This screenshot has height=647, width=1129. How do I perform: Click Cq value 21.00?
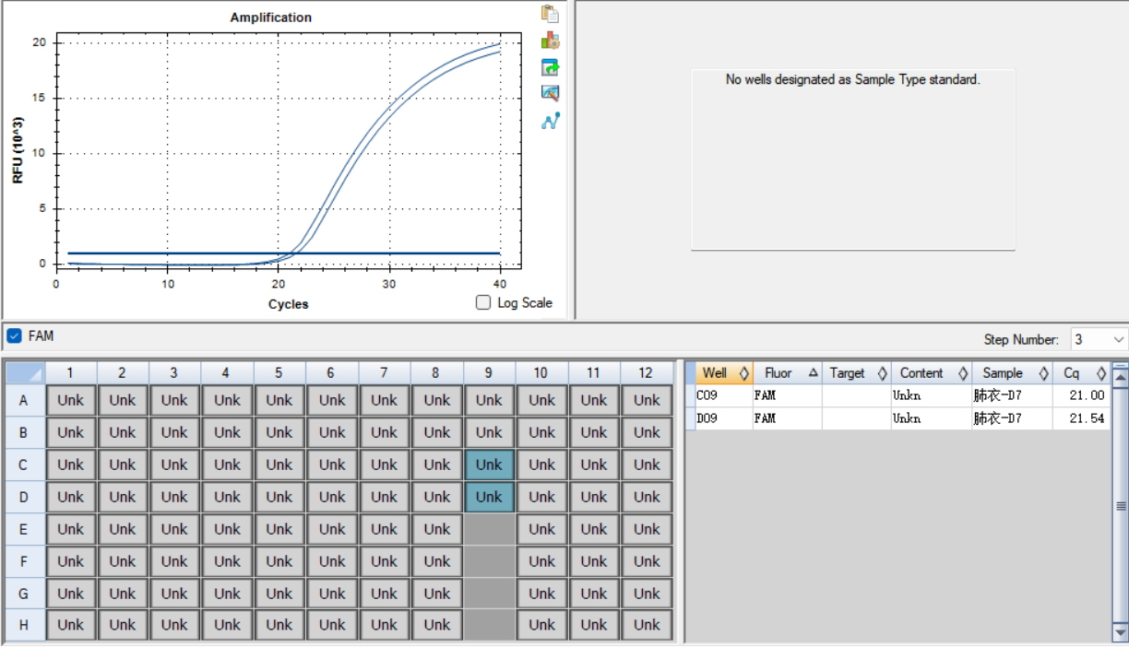point(1081,395)
